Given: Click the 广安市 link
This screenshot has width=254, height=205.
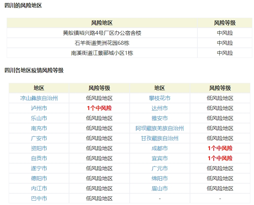Looking at the screenshot, I should point(39,138).
